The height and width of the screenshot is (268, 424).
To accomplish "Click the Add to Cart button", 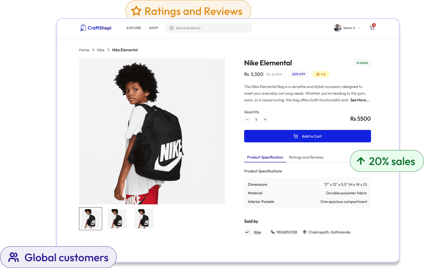I will (x=307, y=136).
